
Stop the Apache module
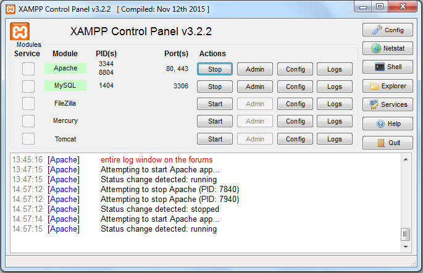215,69
